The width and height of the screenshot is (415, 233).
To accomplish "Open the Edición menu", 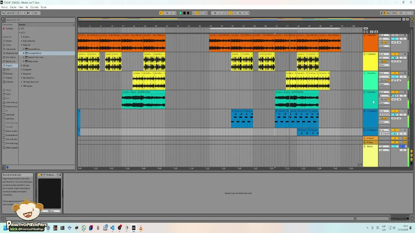I will 13,7.
